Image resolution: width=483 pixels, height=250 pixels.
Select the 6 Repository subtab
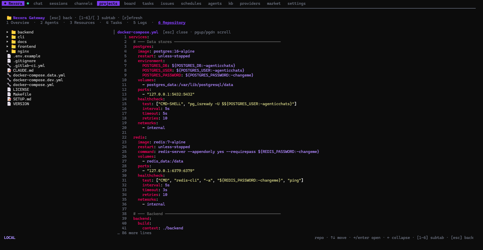pyautogui.click(x=172, y=23)
